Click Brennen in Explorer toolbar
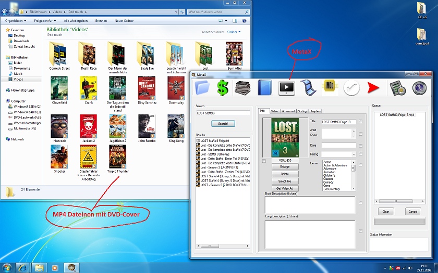 [101, 21]
